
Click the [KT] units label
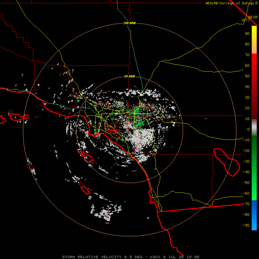pos(245,20)
